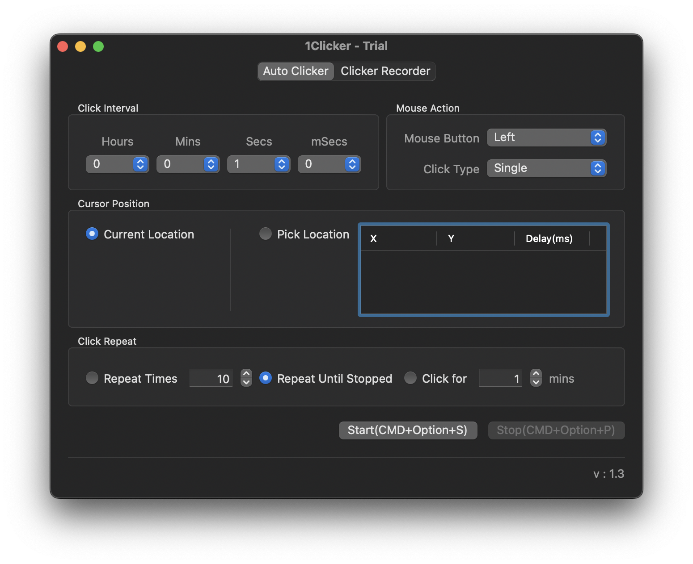Open the mSecs interval stepper dropdown
This screenshot has height=564, width=693.
coord(329,164)
